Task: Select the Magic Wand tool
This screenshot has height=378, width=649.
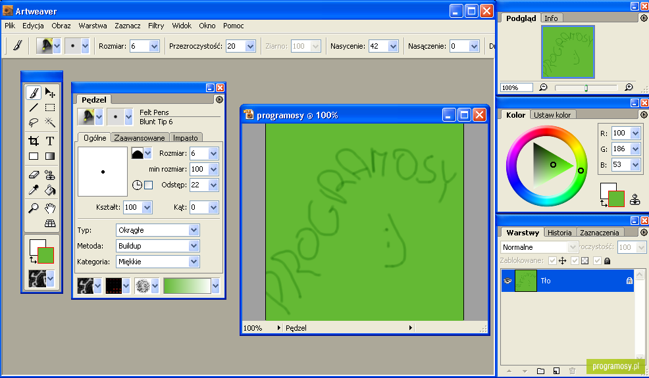Action: (x=50, y=122)
